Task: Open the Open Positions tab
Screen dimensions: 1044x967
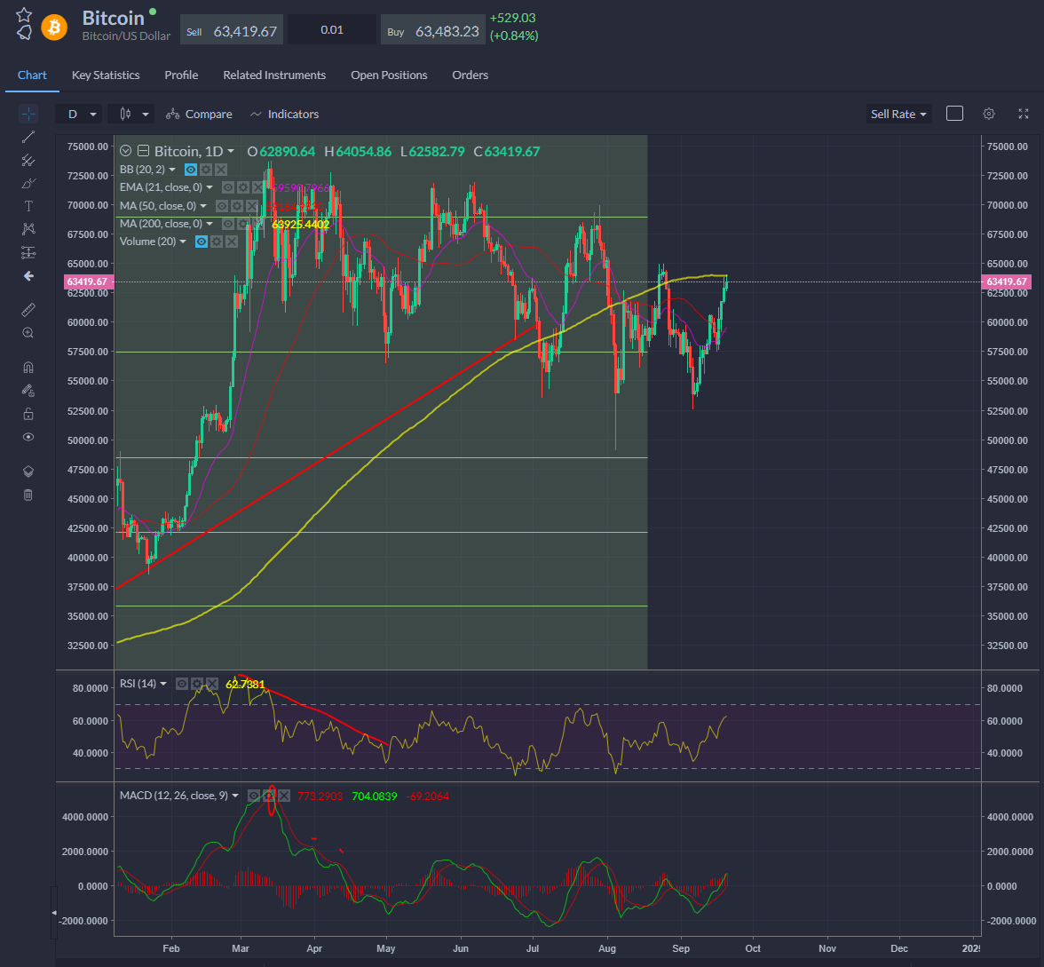Action: (x=389, y=75)
